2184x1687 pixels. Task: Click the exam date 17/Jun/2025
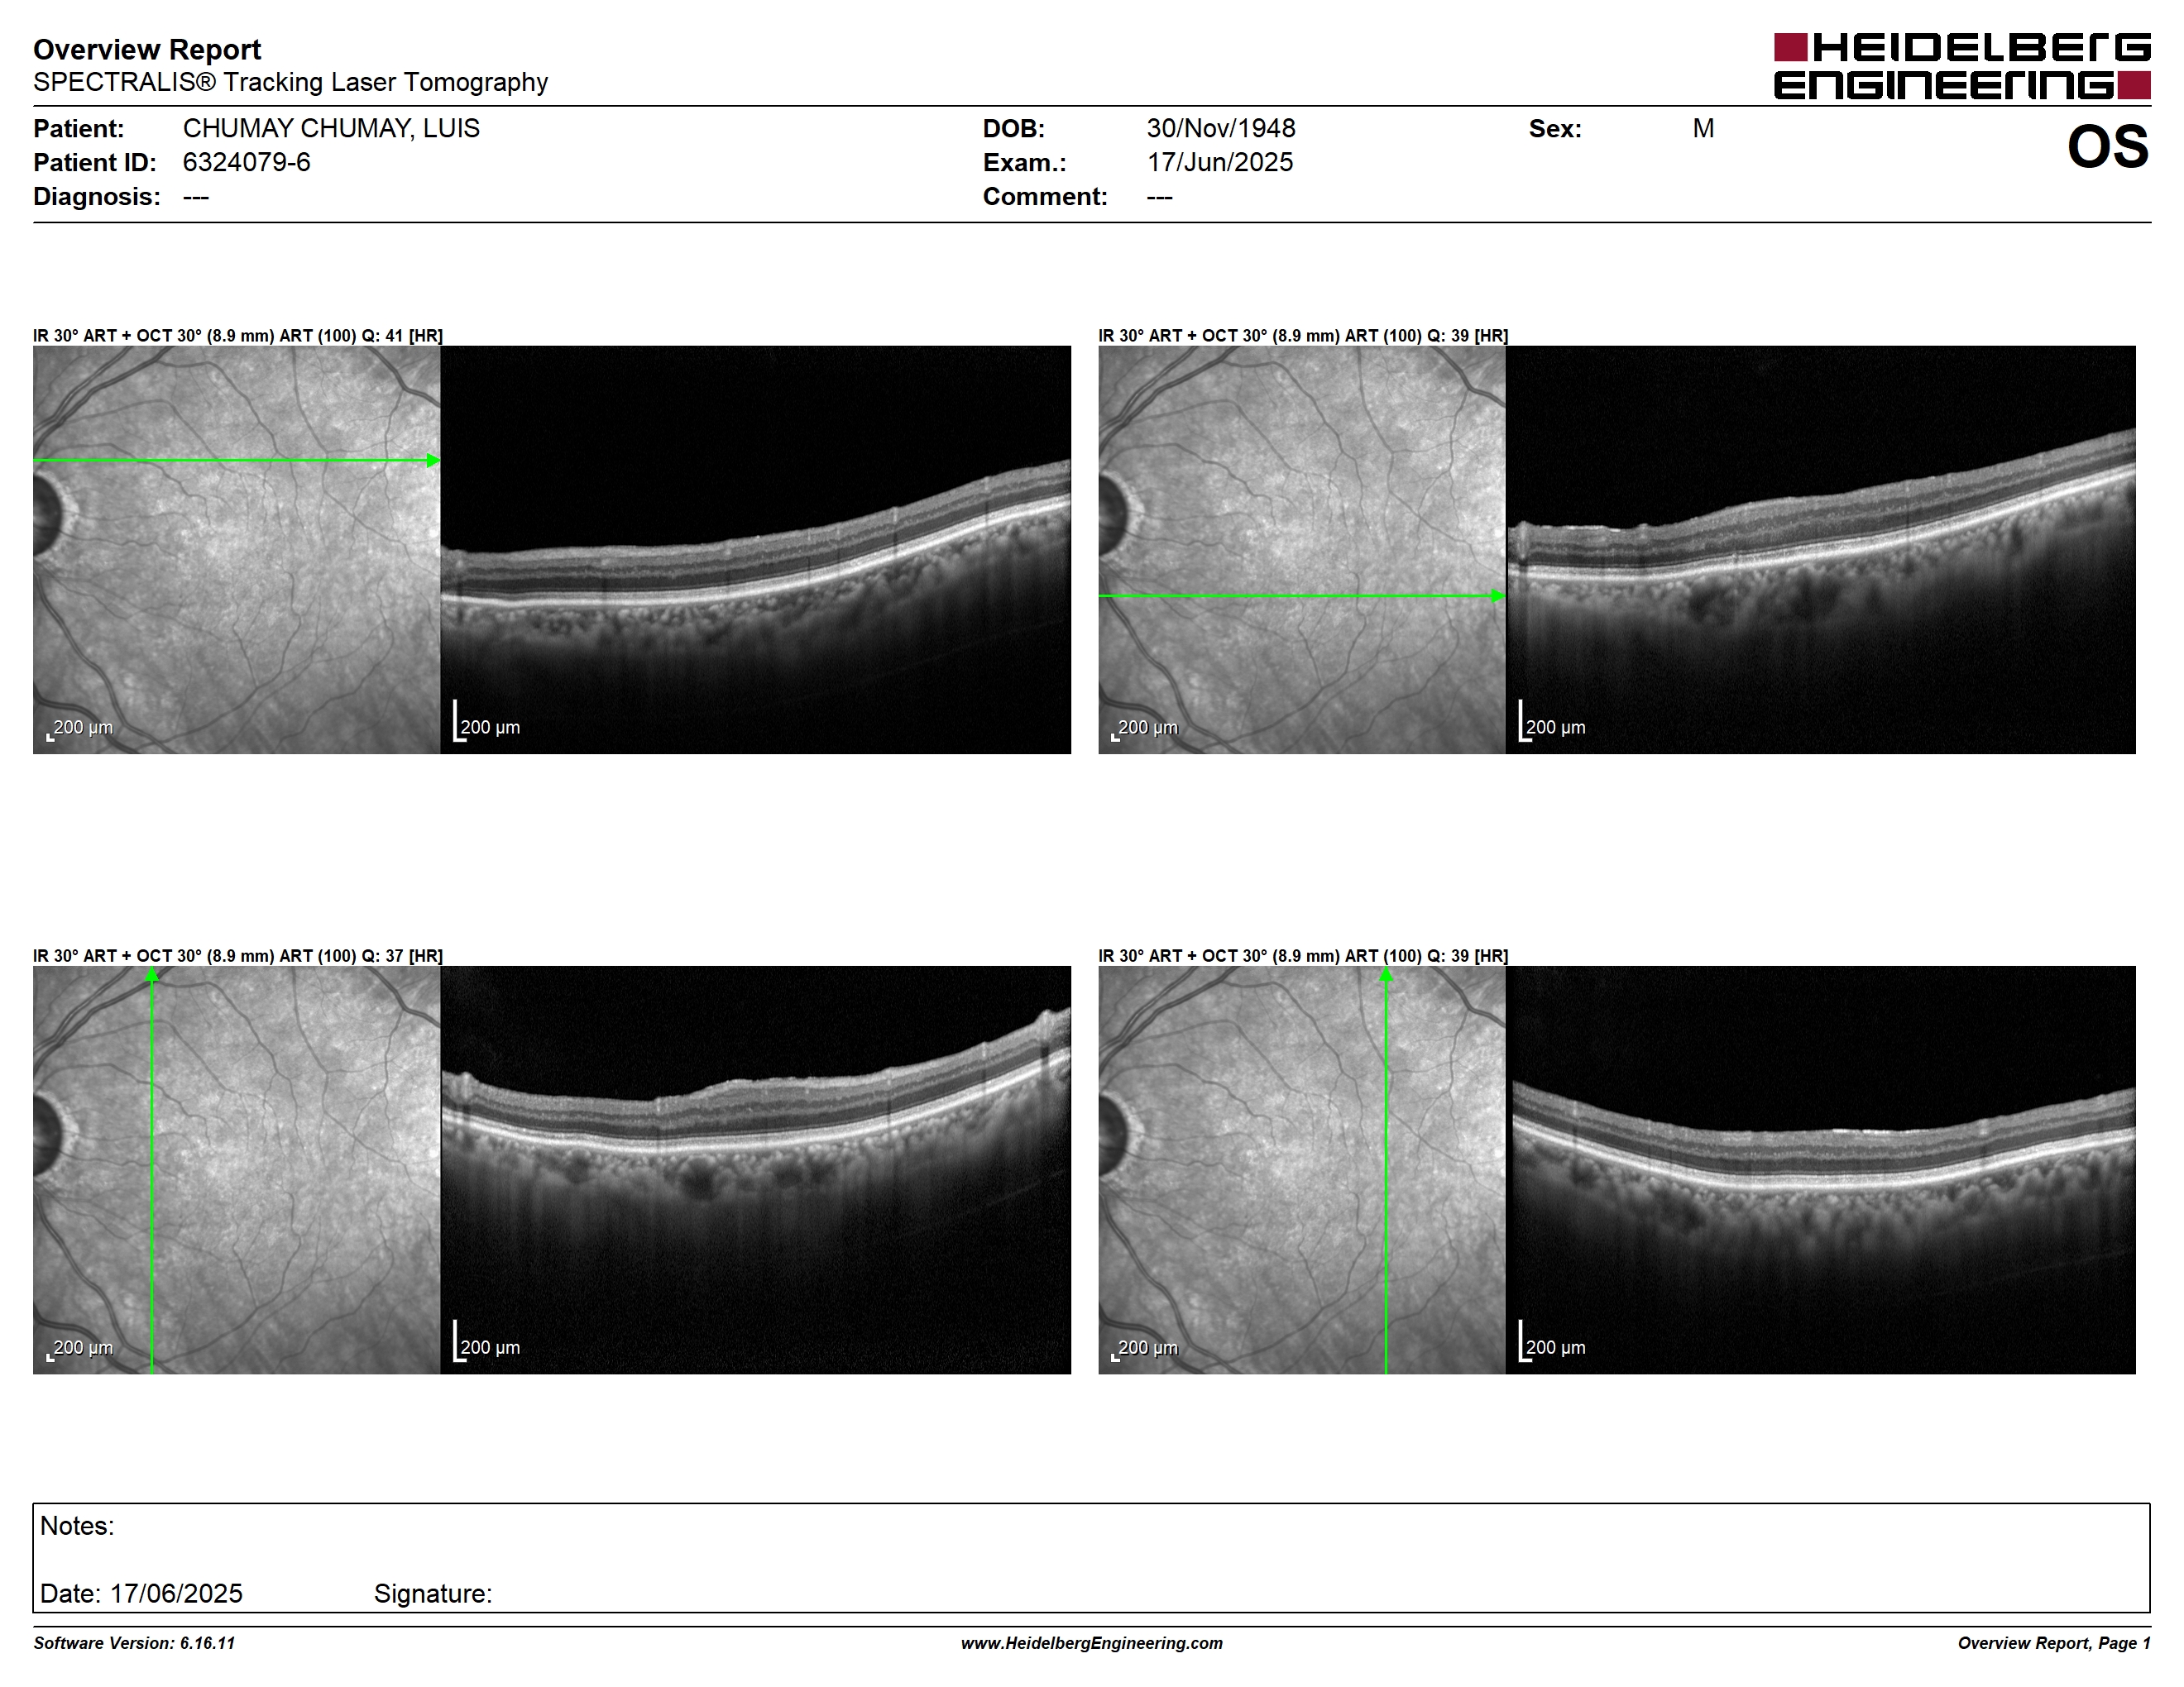[x=1220, y=162]
